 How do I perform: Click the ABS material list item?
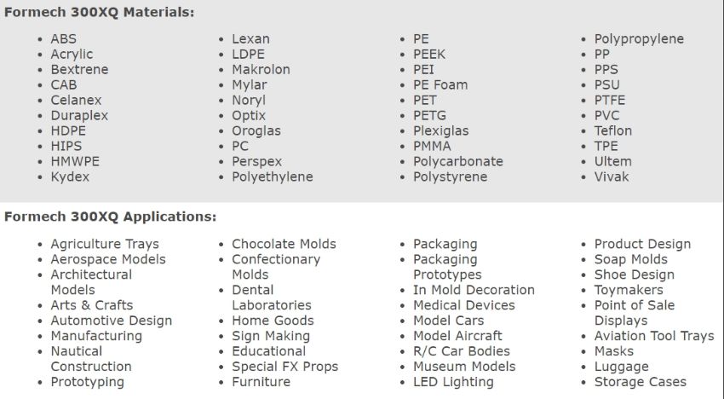point(63,39)
